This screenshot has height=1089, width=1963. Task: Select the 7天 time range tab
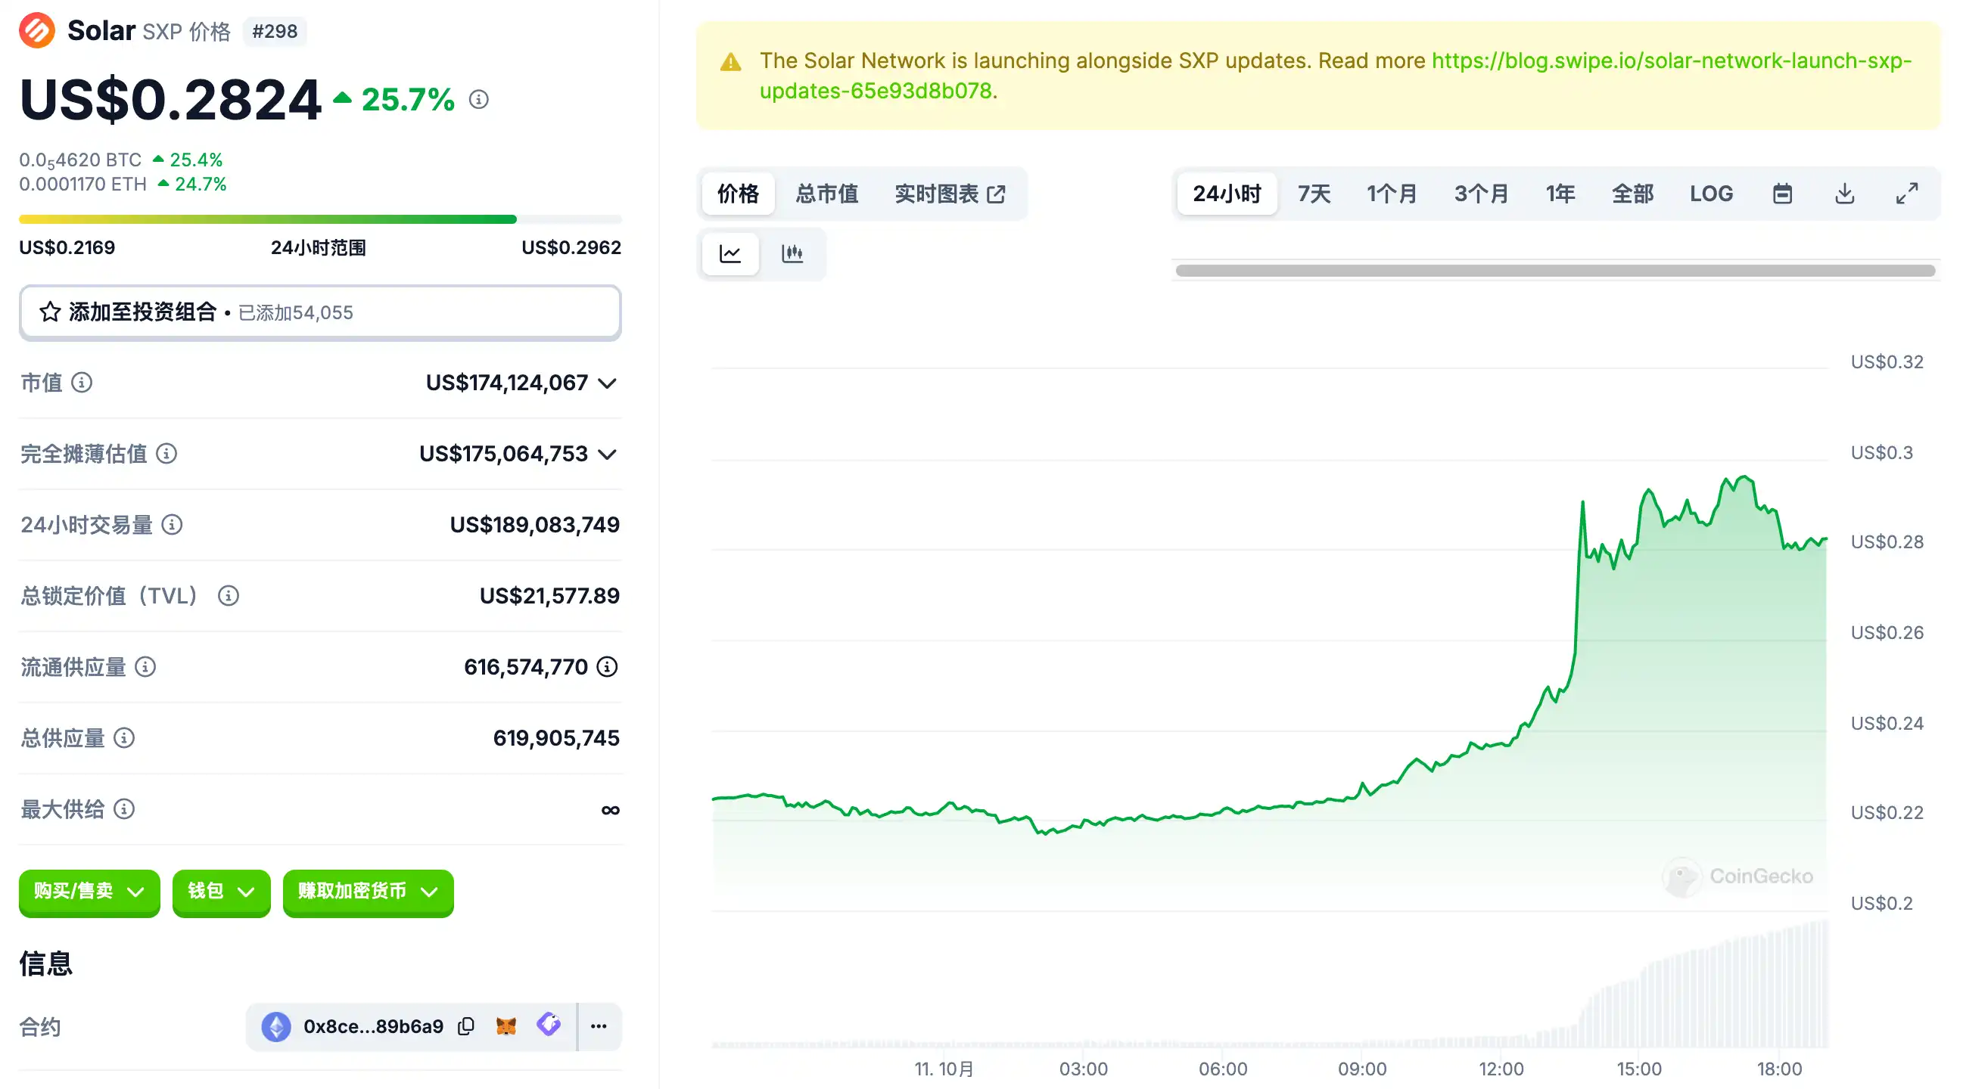(1314, 194)
